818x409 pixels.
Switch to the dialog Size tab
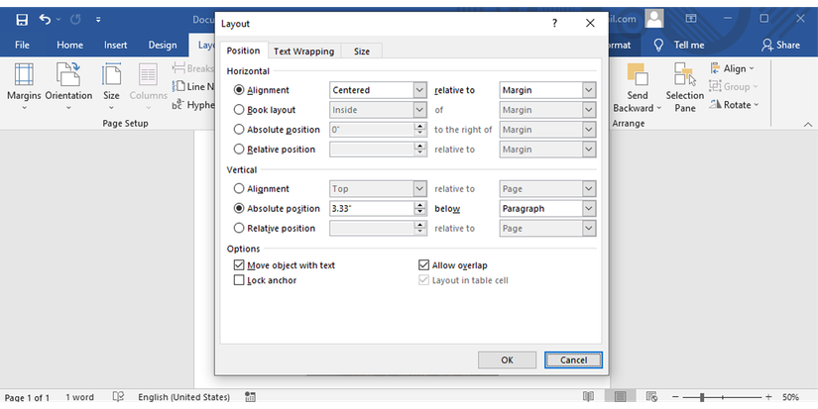(x=362, y=51)
